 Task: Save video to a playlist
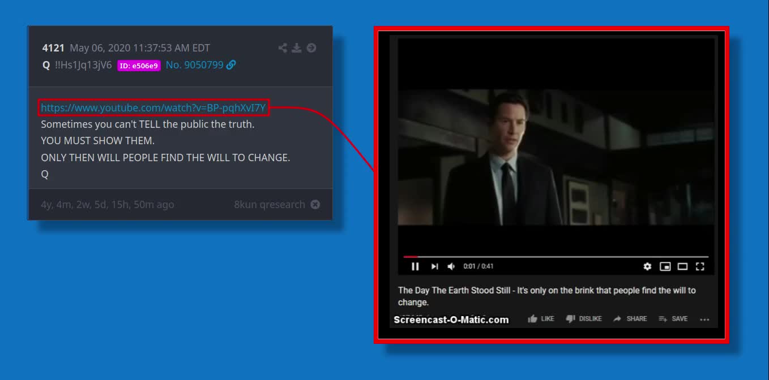pos(673,319)
